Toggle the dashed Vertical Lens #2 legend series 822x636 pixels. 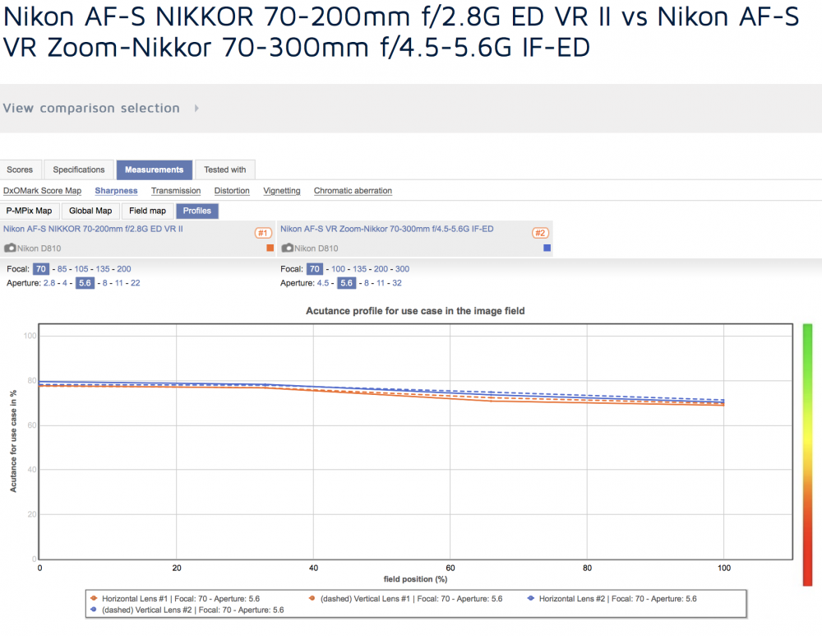187,610
